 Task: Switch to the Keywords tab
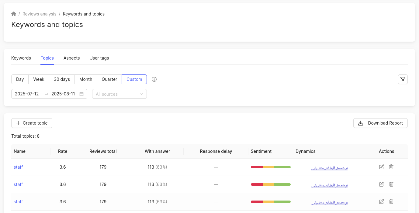[x=21, y=58]
